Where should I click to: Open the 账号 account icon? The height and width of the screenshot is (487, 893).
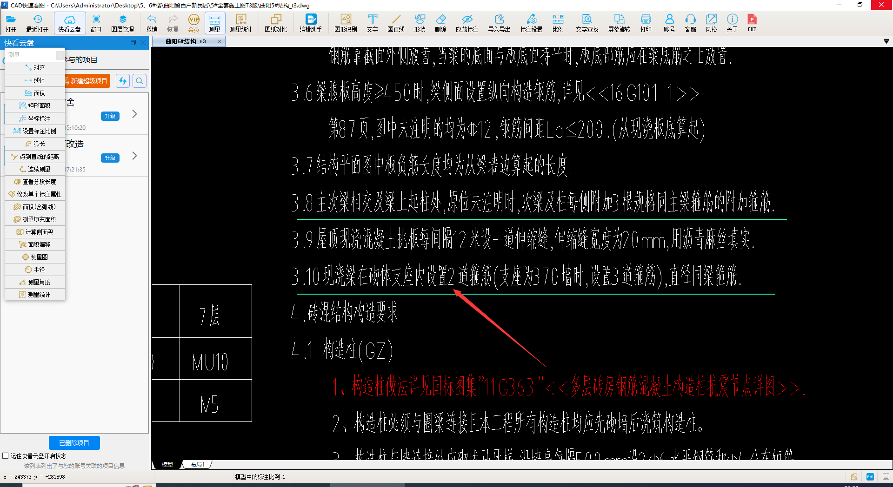669,23
